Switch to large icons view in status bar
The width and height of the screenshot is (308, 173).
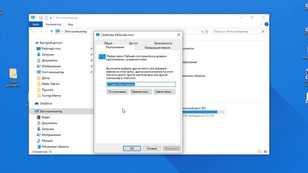tap(266, 151)
